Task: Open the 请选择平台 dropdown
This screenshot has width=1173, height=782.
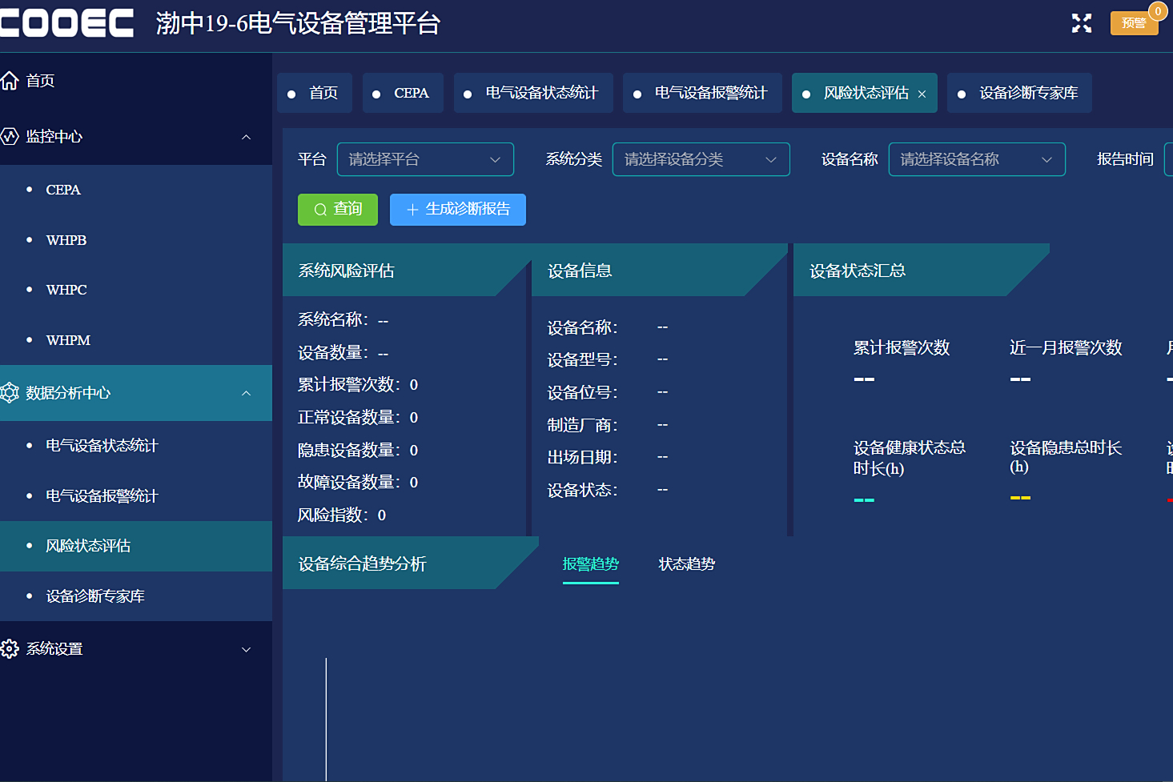Action: 425,159
